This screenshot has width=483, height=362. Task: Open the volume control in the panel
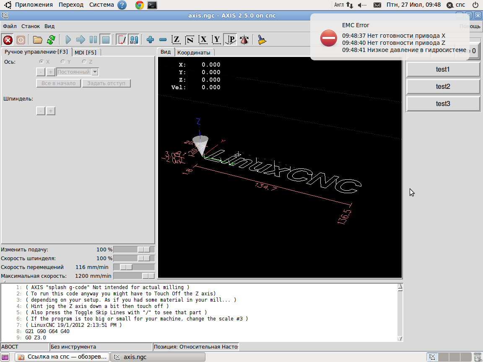point(362,5)
